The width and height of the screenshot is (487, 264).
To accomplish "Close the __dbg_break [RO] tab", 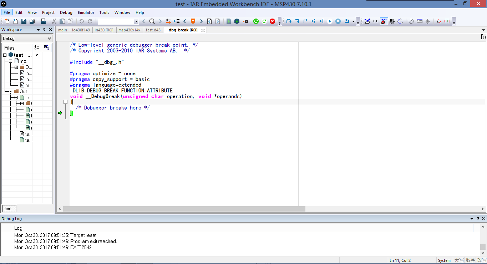I will [203, 30].
